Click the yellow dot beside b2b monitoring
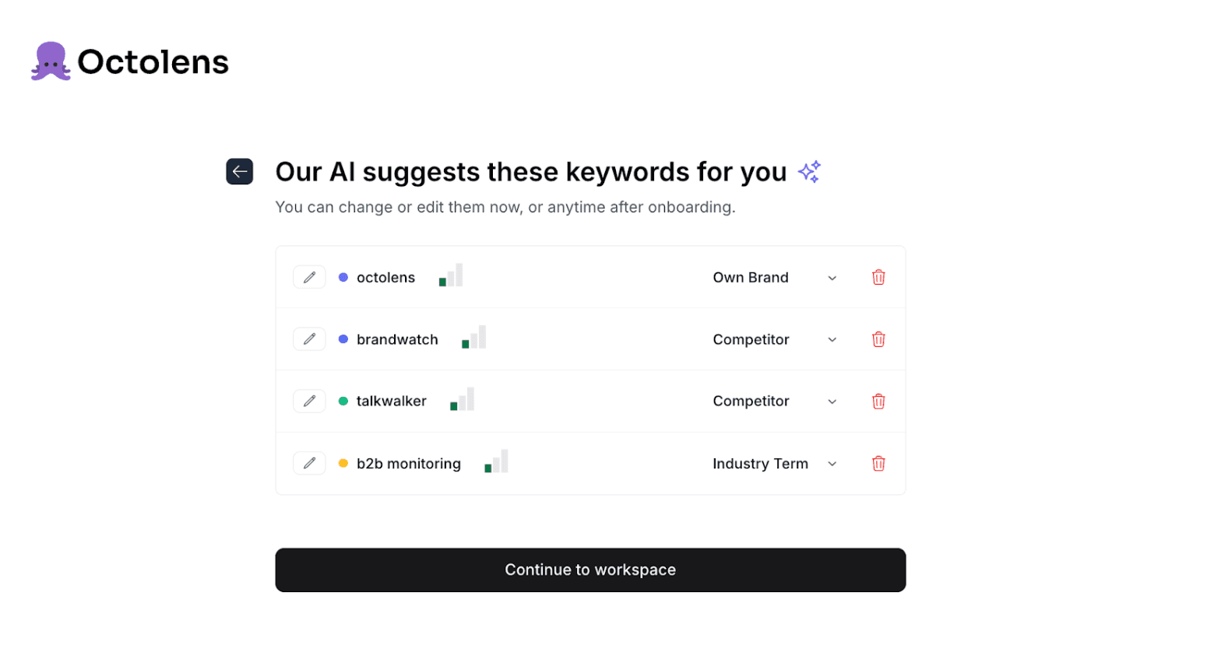The width and height of the screenshot is (1207, 663). click(x=343, y=462)
